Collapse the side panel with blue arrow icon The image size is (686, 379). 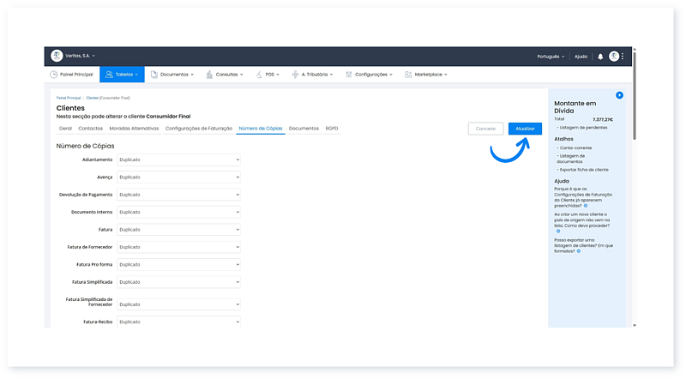point(619,94)
